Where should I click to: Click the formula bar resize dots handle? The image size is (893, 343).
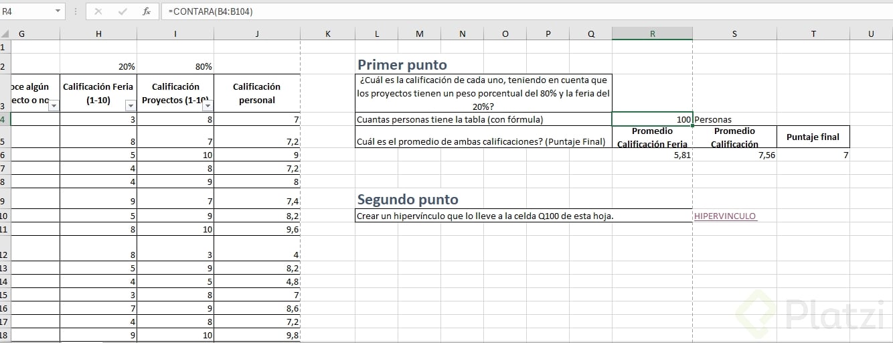tap(75, 11)
